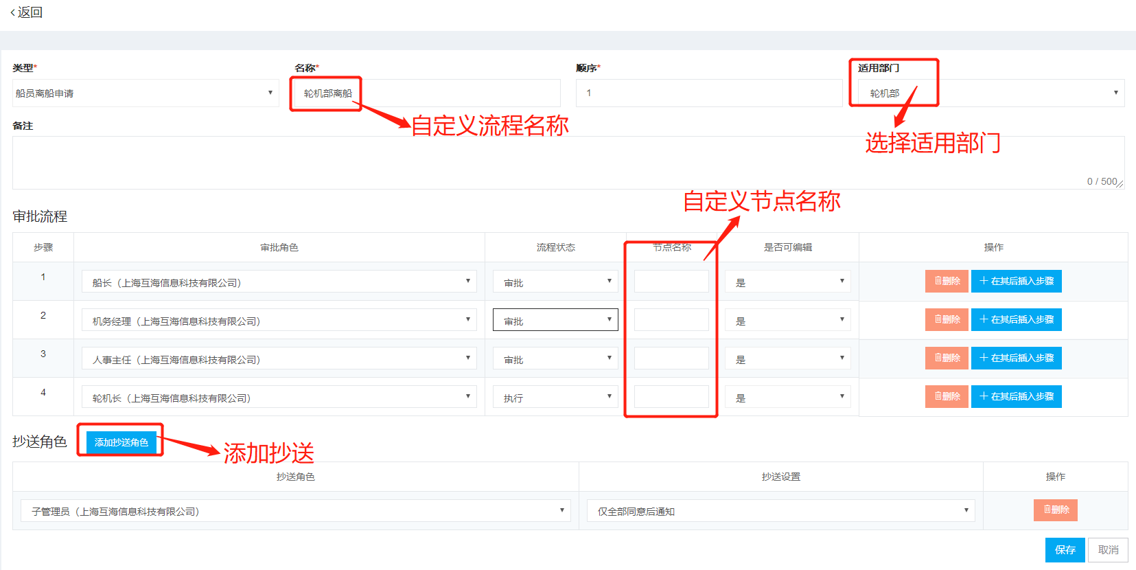Click the 顺序 input field
Viewport: 1136px width, 570px height.
709,93
